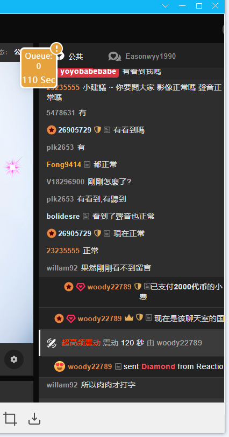Click the orange exclamation alert badge
This screenshot has width=229, height=437.
(56, 48)
